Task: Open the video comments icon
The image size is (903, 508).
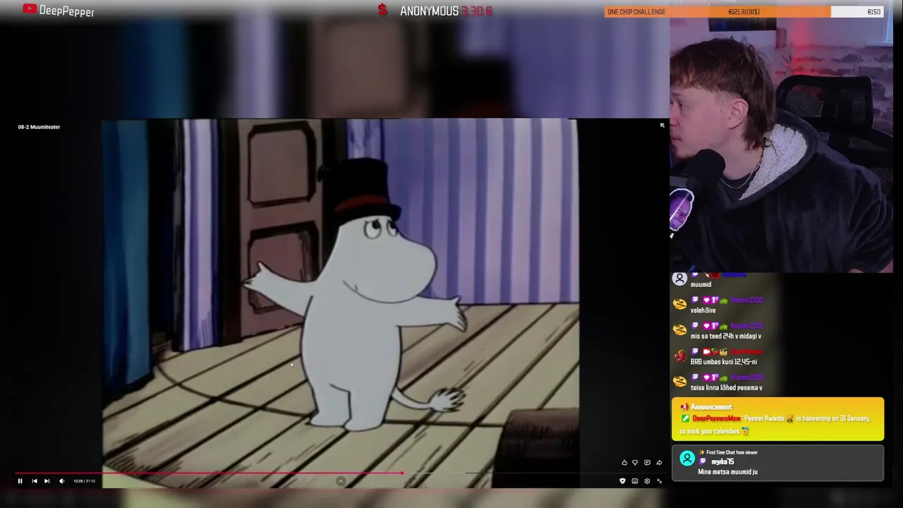Action: pos(647,463)
